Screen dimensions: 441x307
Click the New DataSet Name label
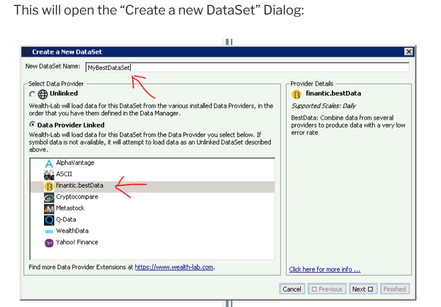53,66
